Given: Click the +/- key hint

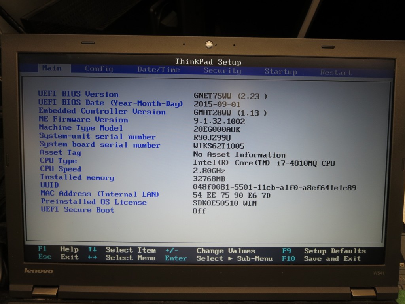Looking at the screenshot, I should (x=172, y=251).
